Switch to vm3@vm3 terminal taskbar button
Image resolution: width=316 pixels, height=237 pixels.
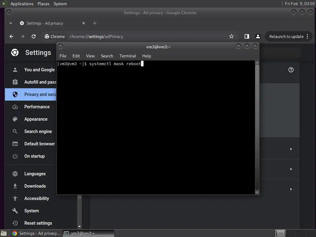(x=89, y=233)
